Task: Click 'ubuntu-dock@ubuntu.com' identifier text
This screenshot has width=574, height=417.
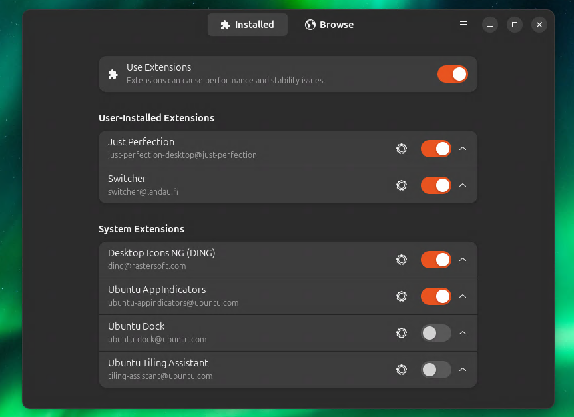Action: (157, 339)
